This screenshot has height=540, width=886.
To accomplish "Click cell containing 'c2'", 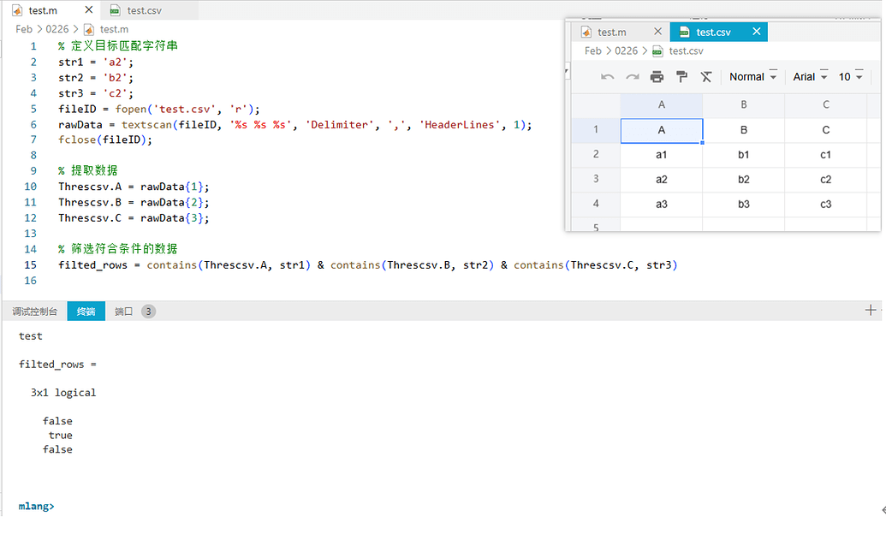I will 825,180.
